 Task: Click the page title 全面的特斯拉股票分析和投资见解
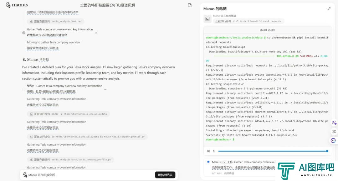108,5
